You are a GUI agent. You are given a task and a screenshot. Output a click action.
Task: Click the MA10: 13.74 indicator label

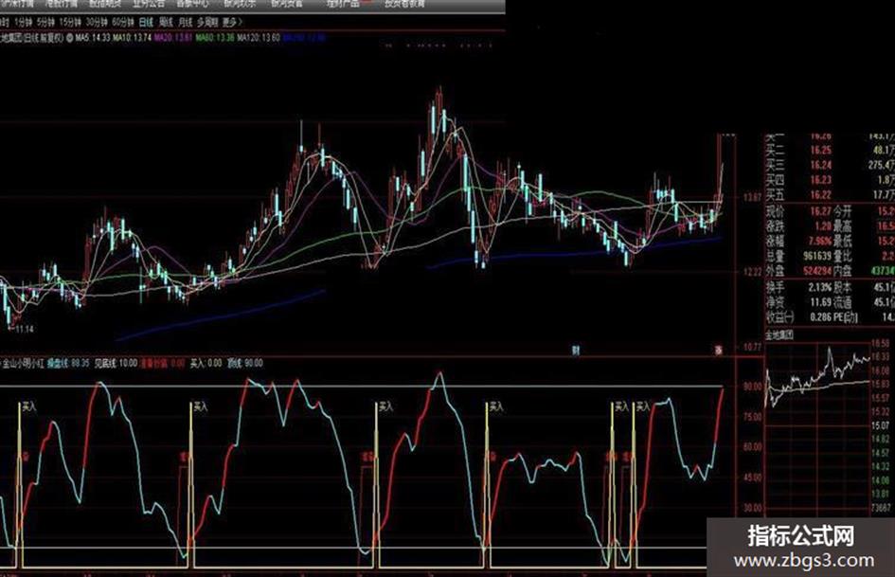coord(132,38)
